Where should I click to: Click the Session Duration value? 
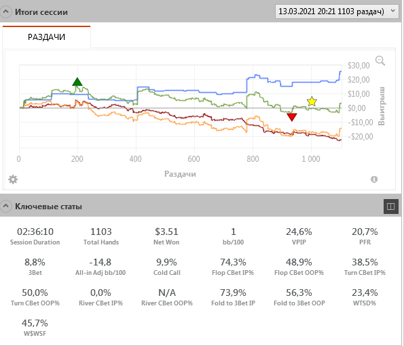[x=35, y=232]
